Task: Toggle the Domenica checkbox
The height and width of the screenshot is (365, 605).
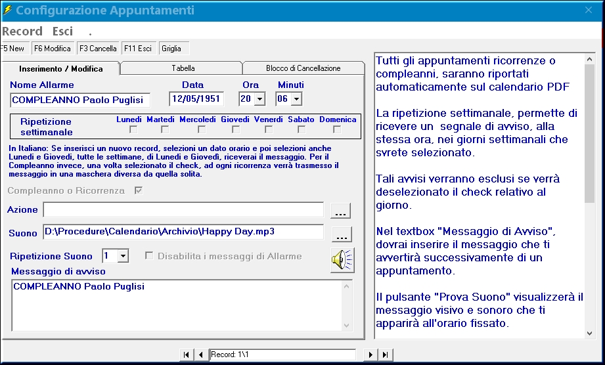Action: [338, 130]
